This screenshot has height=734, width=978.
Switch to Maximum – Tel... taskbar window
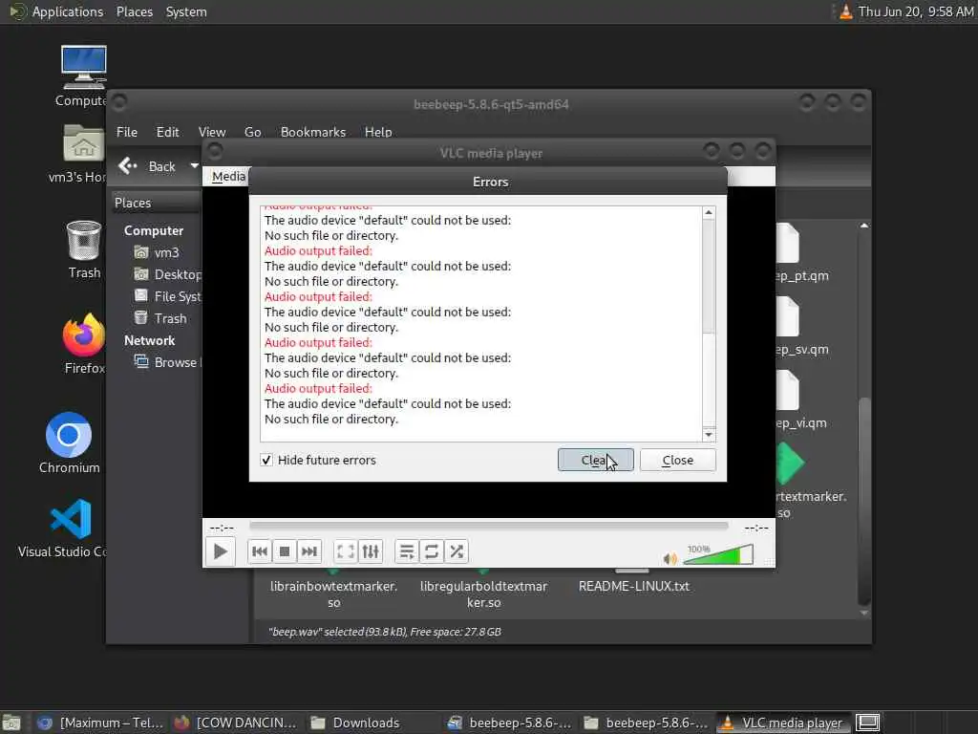click(99, 723)
